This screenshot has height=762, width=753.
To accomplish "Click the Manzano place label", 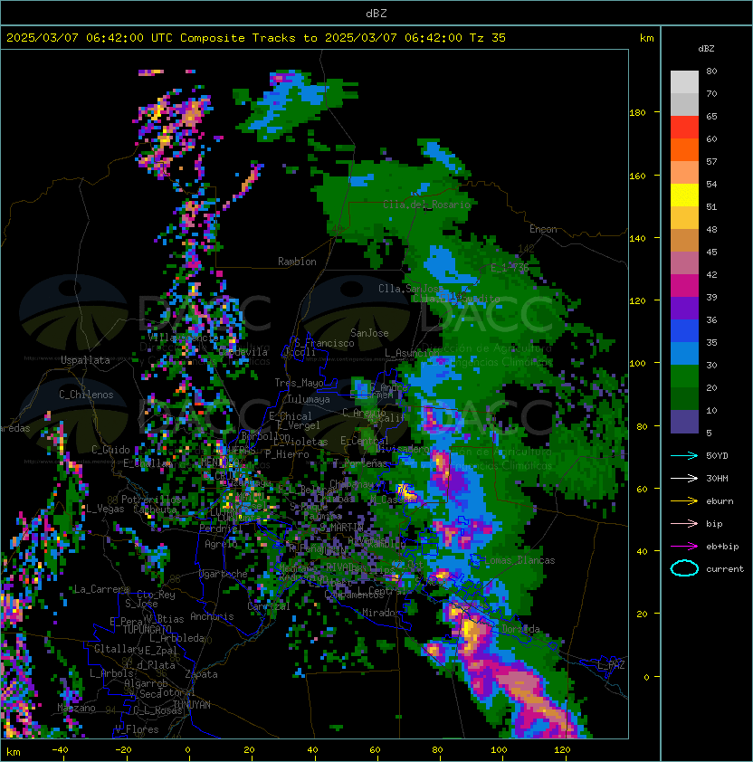I will (x=76, y=708).
